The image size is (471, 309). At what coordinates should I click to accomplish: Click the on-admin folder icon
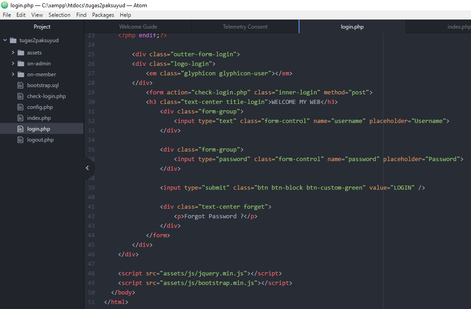pyautogui.click(x=21, y=64)
